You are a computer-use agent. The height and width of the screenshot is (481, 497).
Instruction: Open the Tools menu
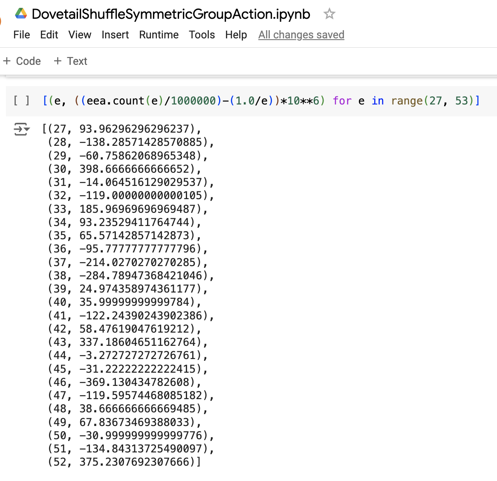(202, 35)
